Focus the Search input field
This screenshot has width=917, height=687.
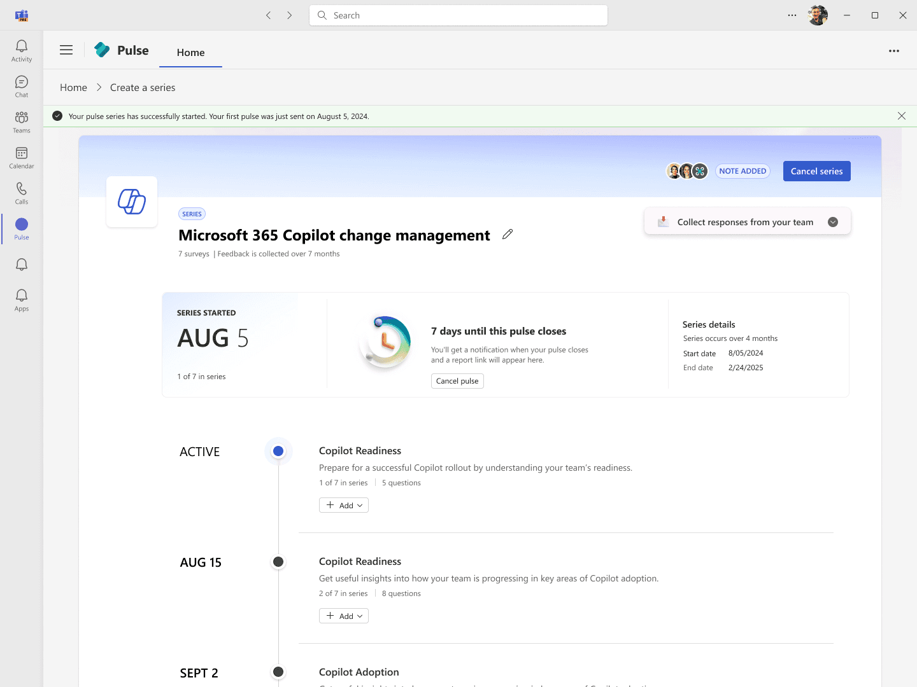(458, 15)
